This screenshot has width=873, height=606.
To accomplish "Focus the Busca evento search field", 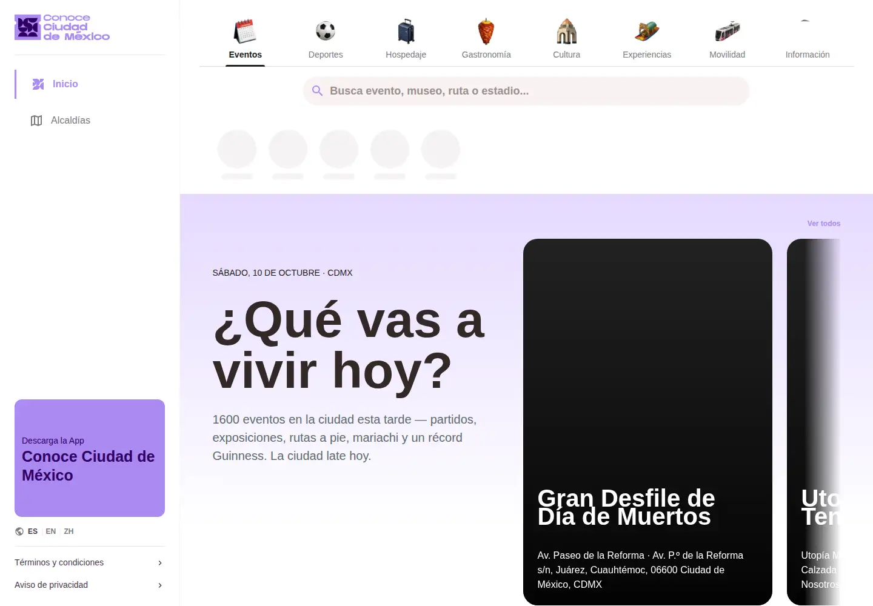I will point(526,91).
